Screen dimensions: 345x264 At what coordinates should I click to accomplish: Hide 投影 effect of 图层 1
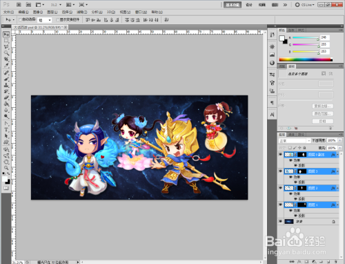[296, 216]
